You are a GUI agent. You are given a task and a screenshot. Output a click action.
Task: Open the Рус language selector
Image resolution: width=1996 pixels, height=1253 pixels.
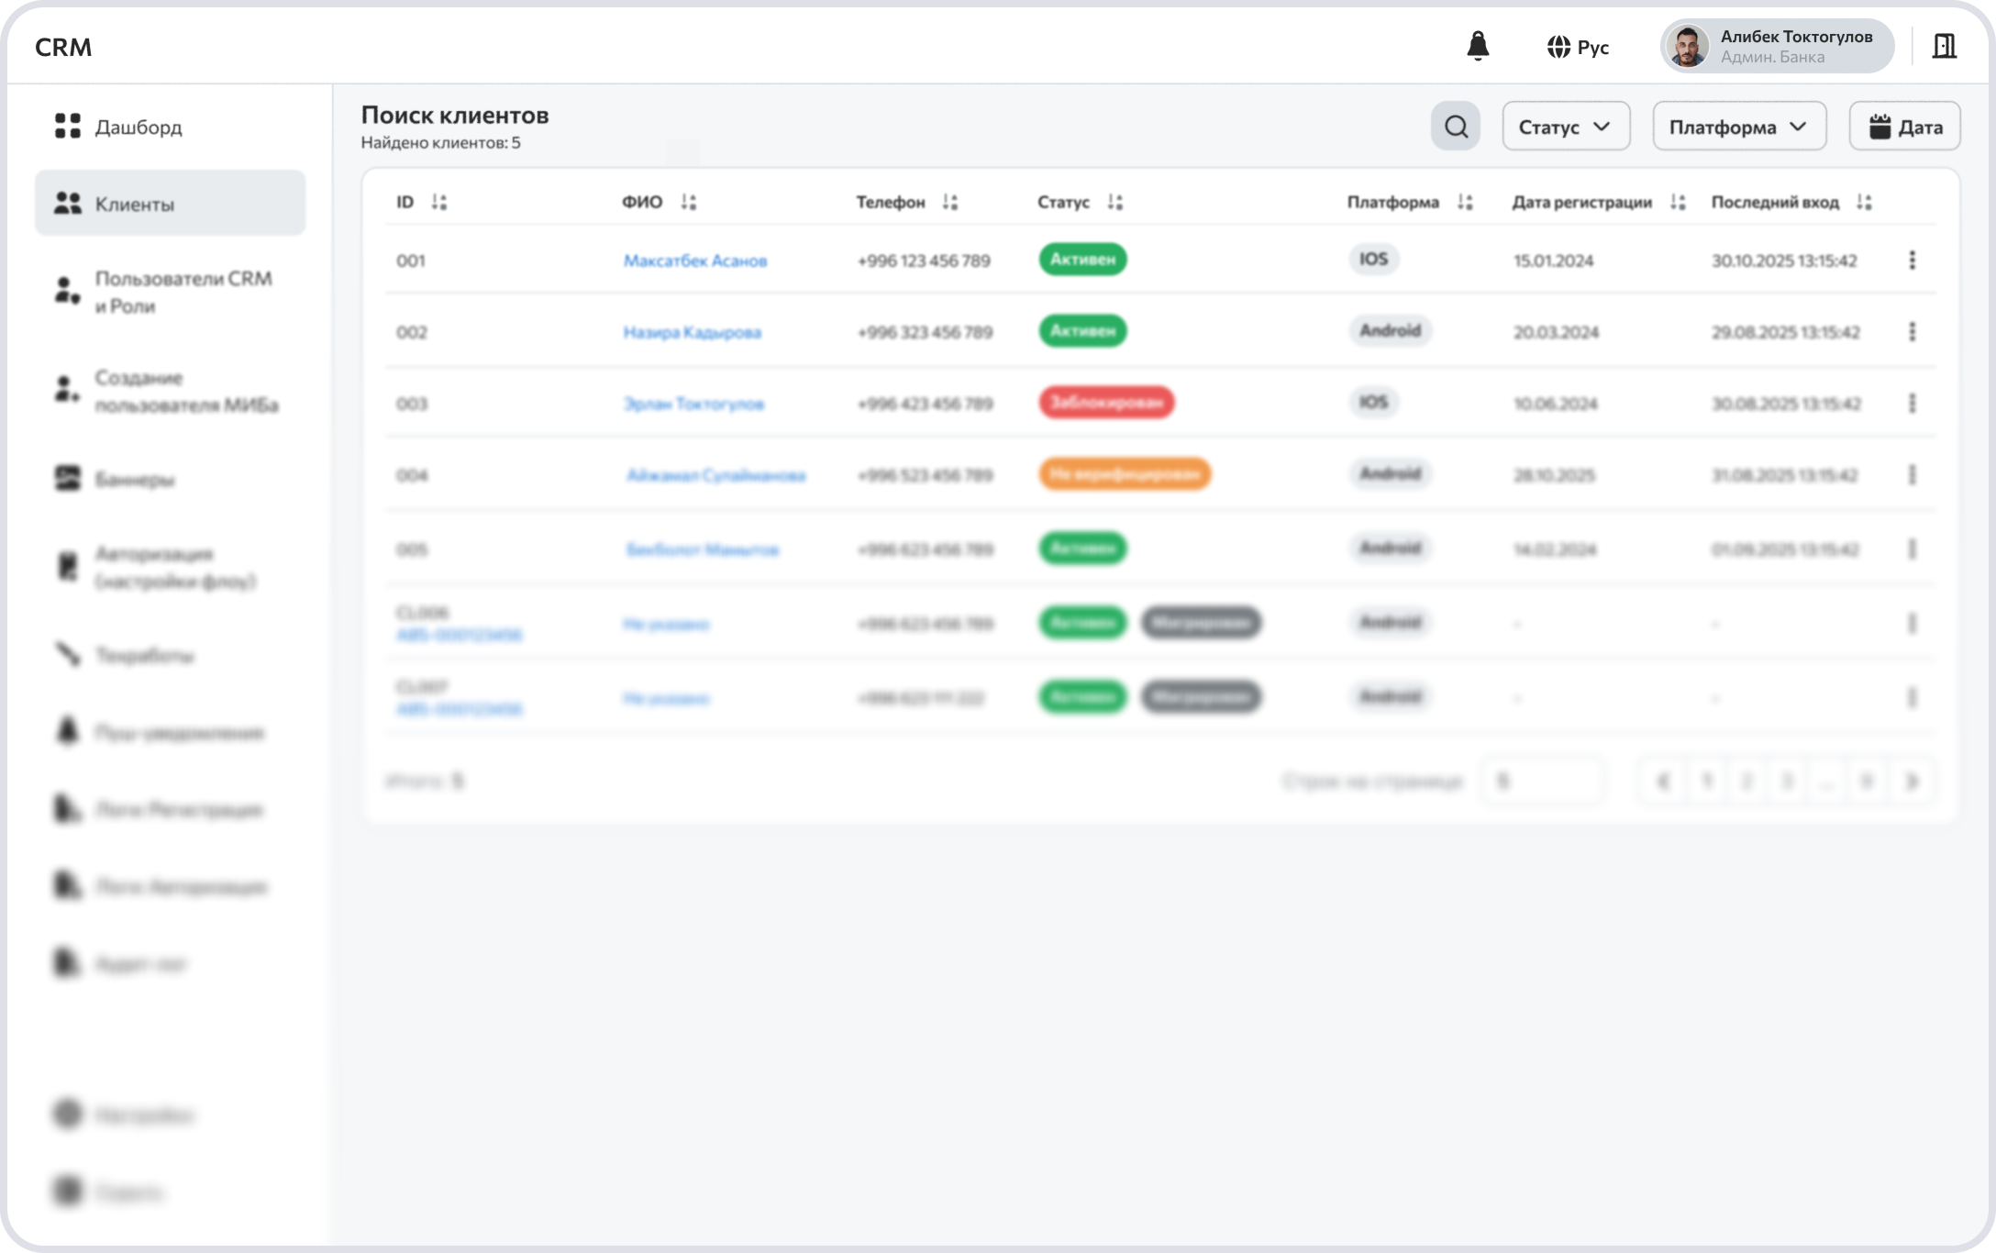[1578, 47]
